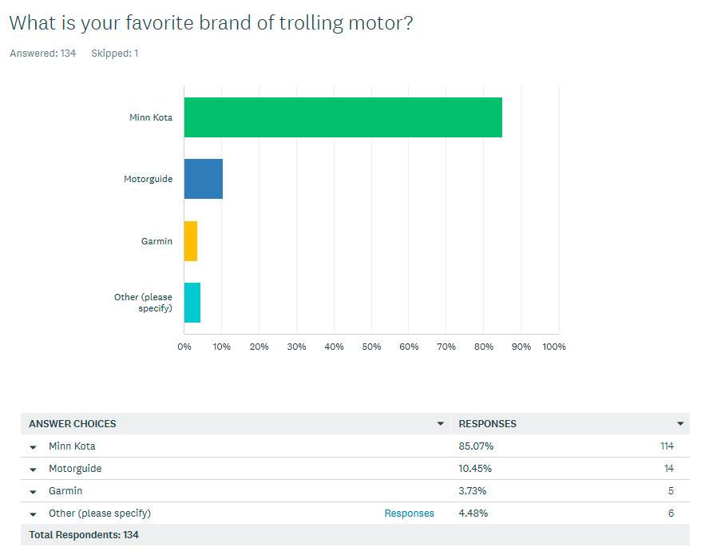Expand the Other (please specify) row caret
The image size is (709, 559).
33,514
